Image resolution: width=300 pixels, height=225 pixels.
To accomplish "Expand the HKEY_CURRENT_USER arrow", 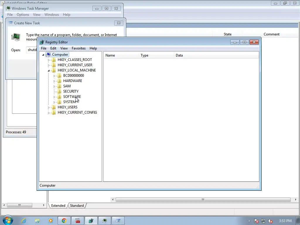I will pos(49,65).
